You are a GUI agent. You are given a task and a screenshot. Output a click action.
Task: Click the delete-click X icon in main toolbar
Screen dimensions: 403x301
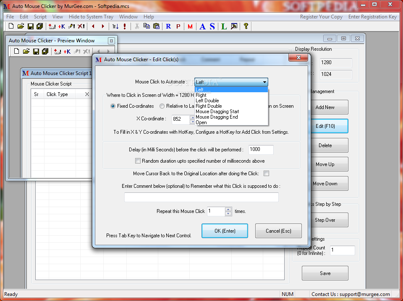[x=81, y=26]
